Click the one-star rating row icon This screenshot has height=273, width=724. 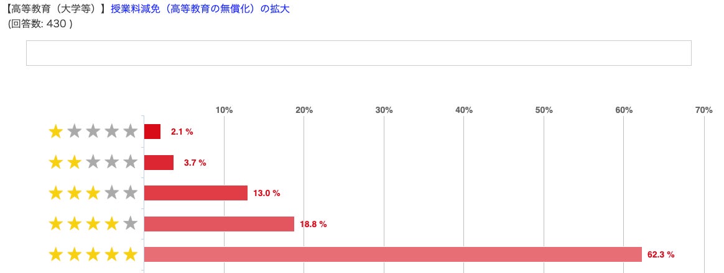93,132
